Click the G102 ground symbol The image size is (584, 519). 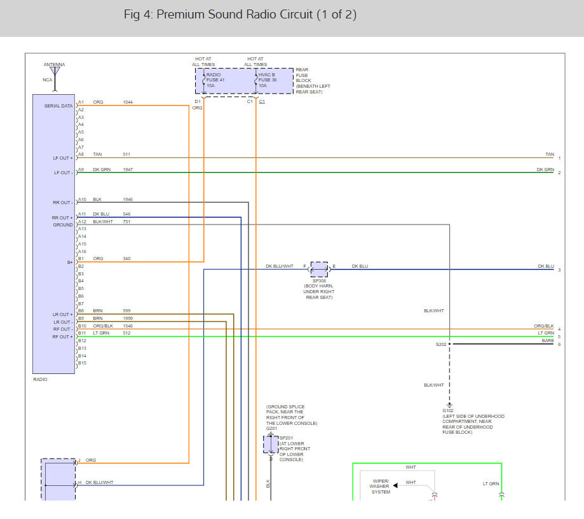tap(449, 405)
